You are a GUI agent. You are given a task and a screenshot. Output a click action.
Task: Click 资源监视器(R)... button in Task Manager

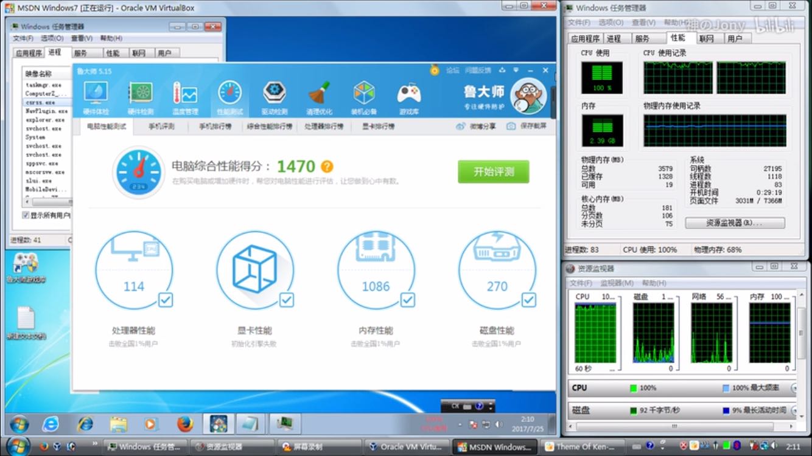[735, 223]
